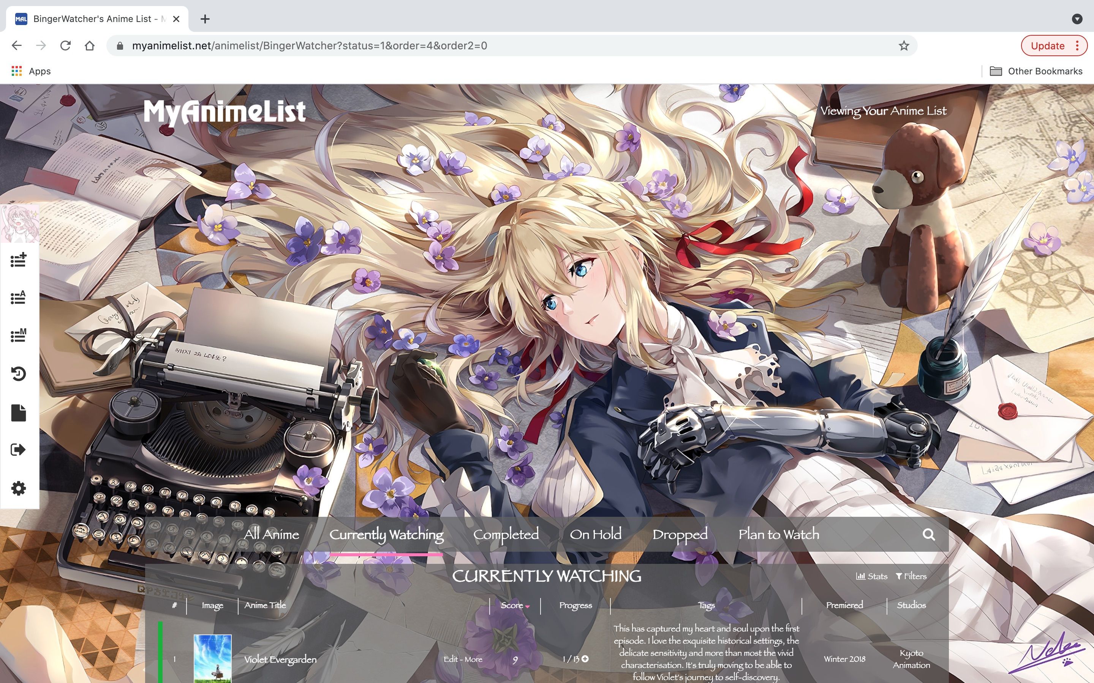Open the anime list sidebar icon
The image size is (1094, 683).
[x=19, y=297]
